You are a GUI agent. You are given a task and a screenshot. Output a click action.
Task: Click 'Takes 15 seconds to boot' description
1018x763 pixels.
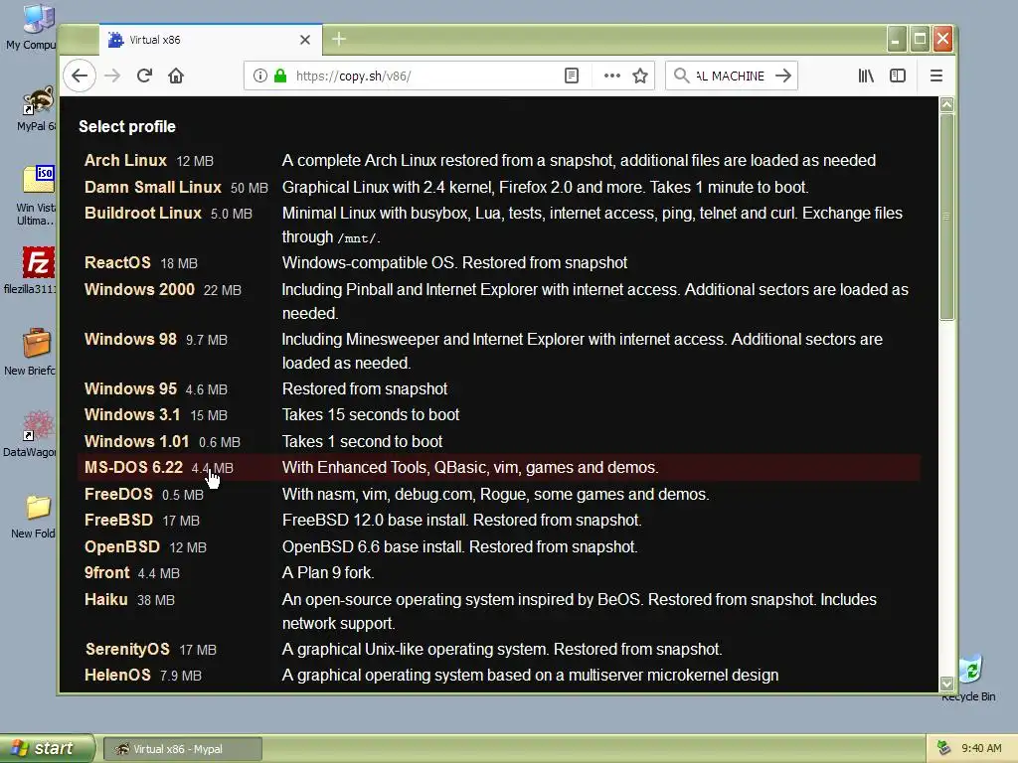tap(371, 414)
